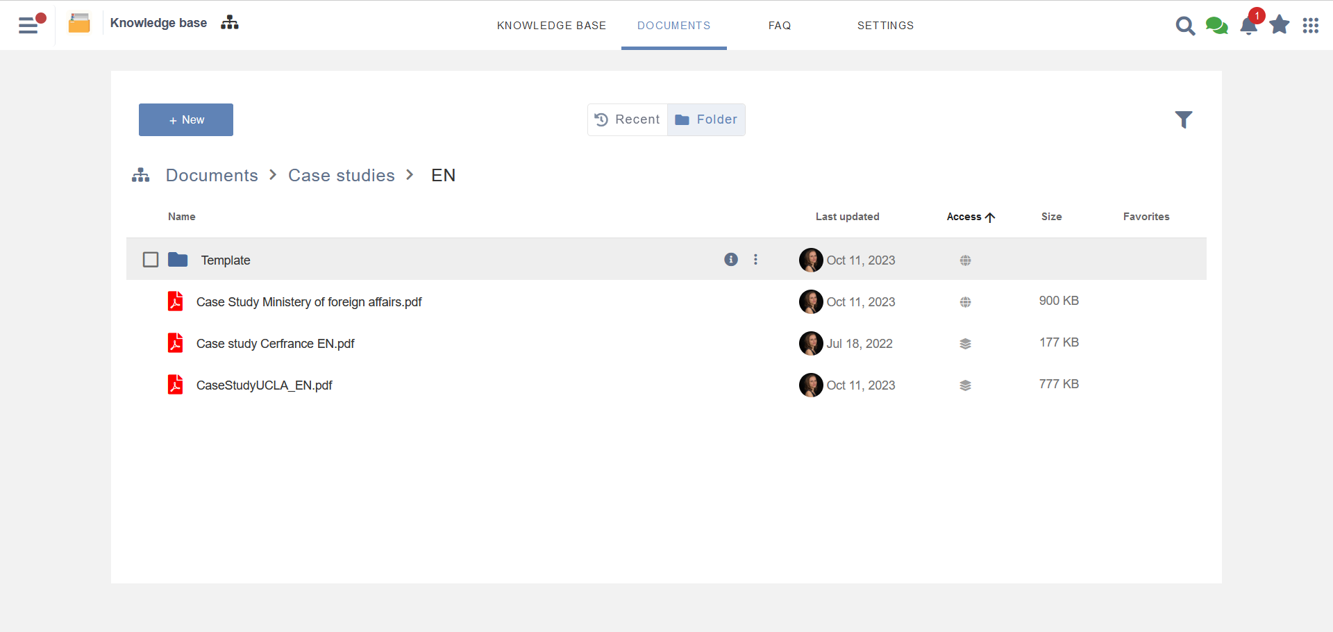Select the Template folder checkbox
1333x632 pixels.
[x=151, y=260]
